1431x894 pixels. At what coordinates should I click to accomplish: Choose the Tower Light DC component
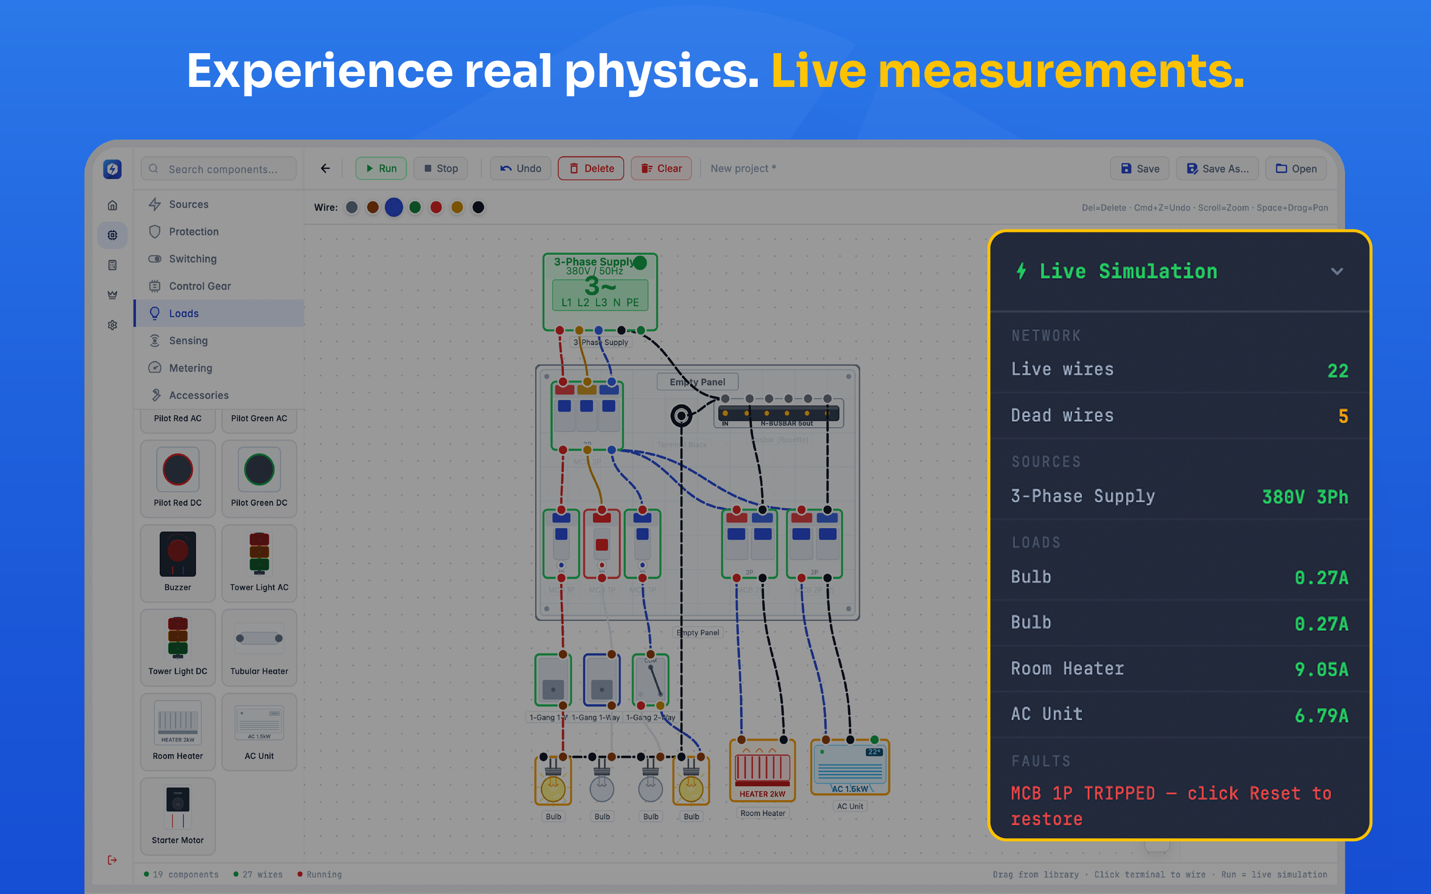[x=178, y=648]
